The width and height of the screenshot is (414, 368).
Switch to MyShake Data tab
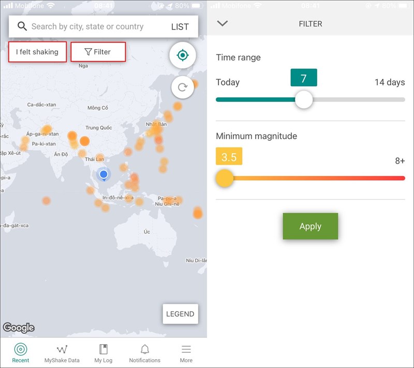point(62,353)
